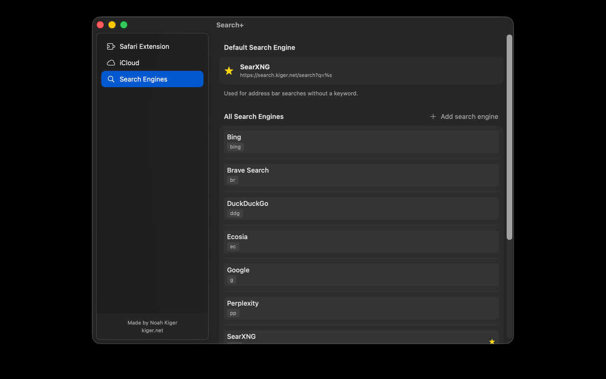
Task: Select the Ecosia engine row
Action: 361,242
